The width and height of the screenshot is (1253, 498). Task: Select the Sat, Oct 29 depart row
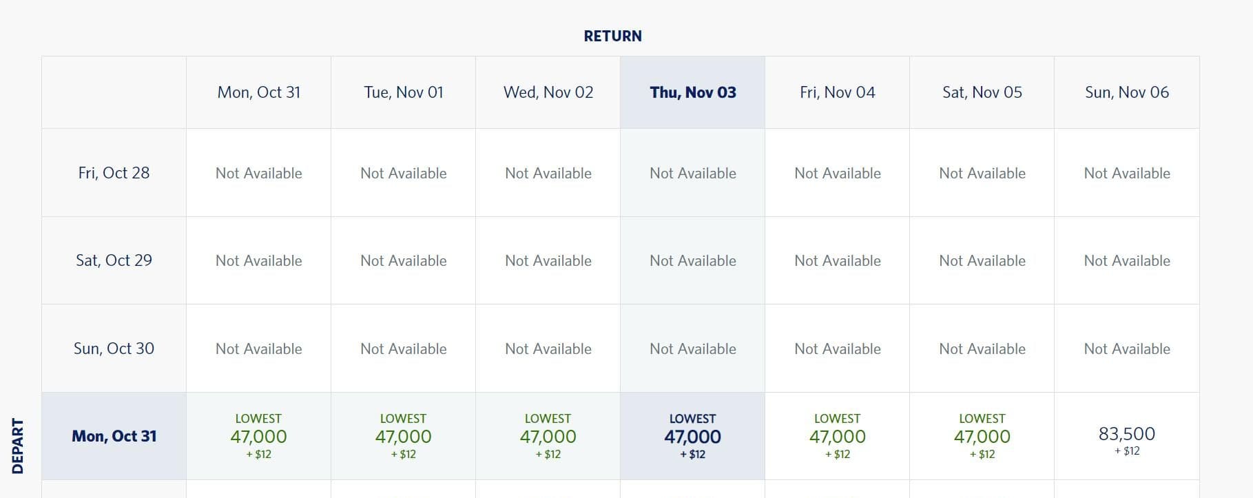point(114,260)
